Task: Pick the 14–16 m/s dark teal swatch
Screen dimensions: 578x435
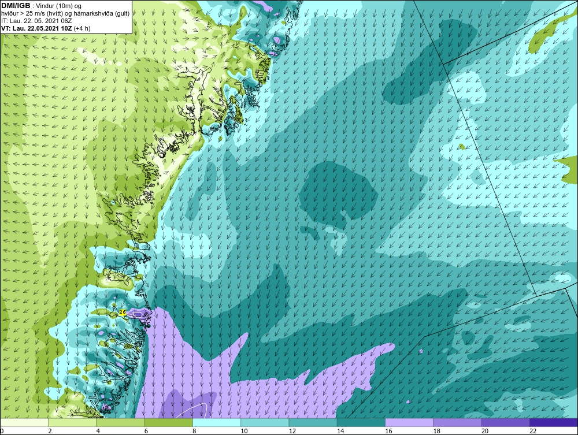Action: (x=361, y=422)
